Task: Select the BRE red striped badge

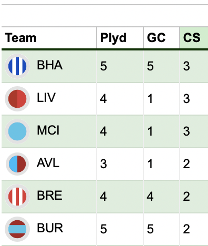Action: (x=17, y=197)
